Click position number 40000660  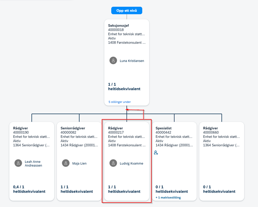211,132
